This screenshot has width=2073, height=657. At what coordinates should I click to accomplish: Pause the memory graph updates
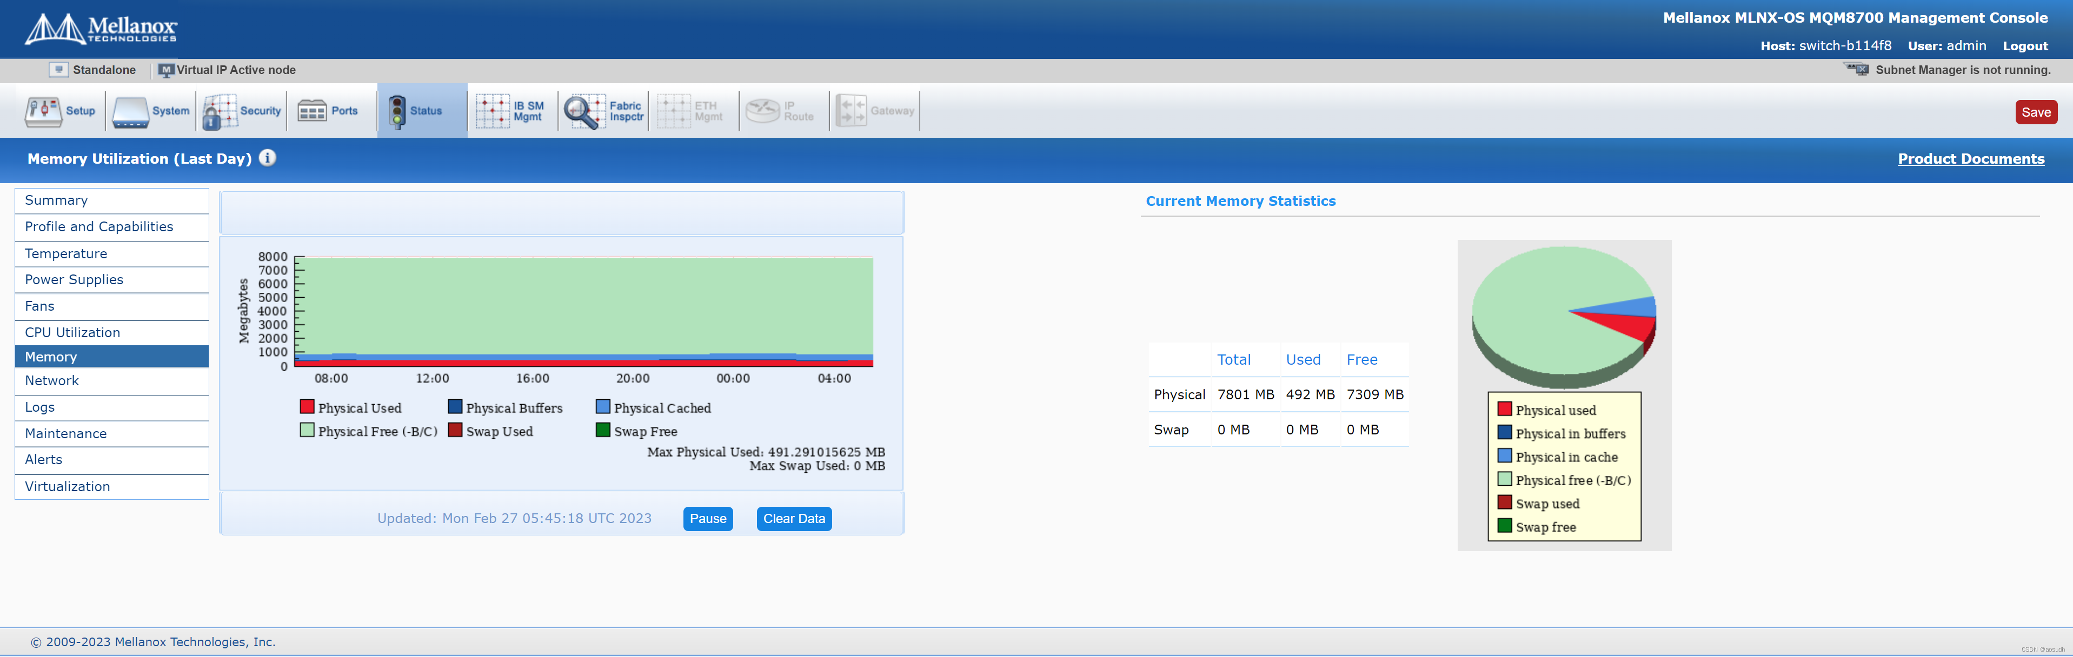click(x=707, y=519)
